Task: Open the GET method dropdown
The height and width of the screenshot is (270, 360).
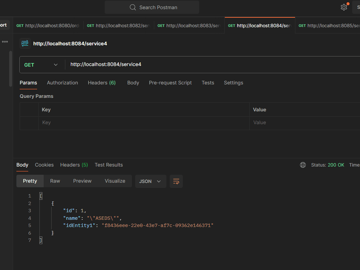Action: 41,65
